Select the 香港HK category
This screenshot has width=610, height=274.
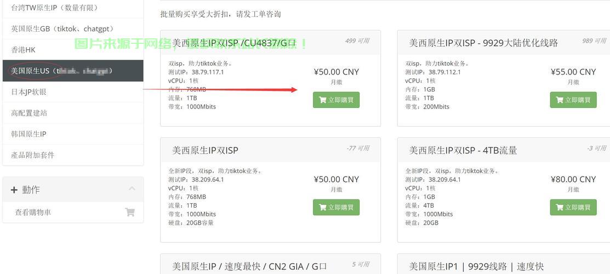[x=73, y=50]
